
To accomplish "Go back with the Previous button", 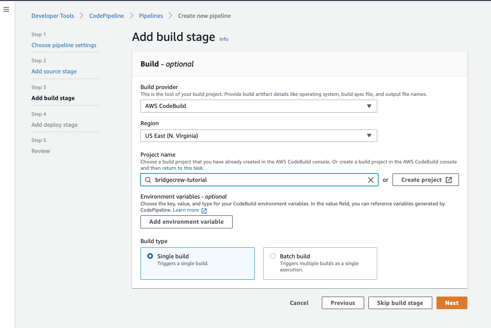I will click(x=343, y=303).
